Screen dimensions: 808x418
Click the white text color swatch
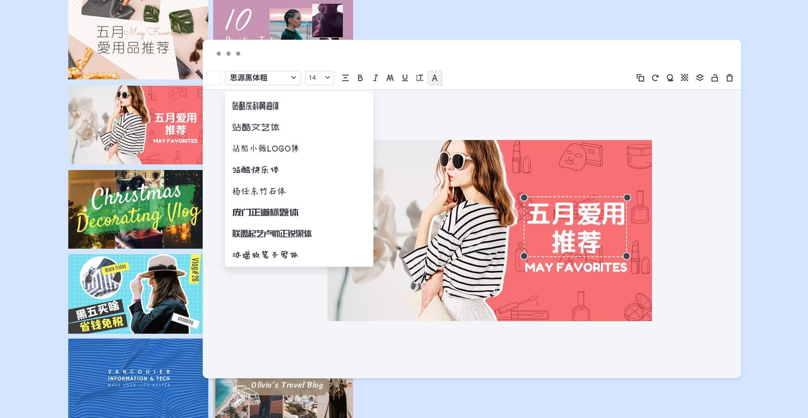[x=214, y=78]
